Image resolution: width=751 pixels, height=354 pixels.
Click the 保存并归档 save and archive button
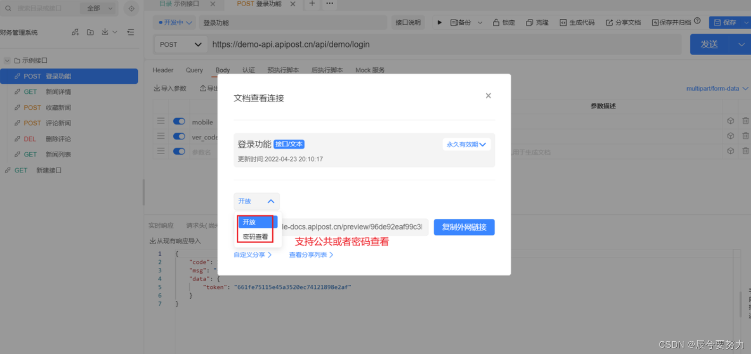(671, 22)
